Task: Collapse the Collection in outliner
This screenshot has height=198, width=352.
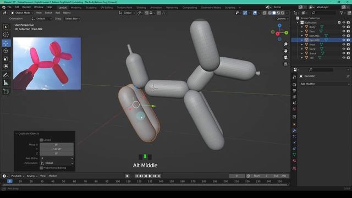Action: pyautogui.click(x=298, y=23)
